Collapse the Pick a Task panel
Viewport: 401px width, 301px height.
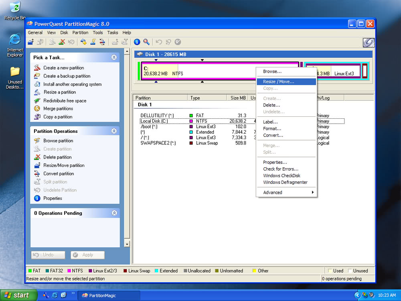[x=114, y=57]
